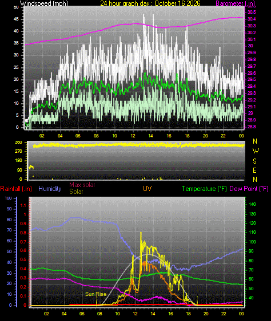Image resolution: width=271 pixels, height=321 pixels.
Task: Click "140" on the green temperature axis
Action: 252,204
